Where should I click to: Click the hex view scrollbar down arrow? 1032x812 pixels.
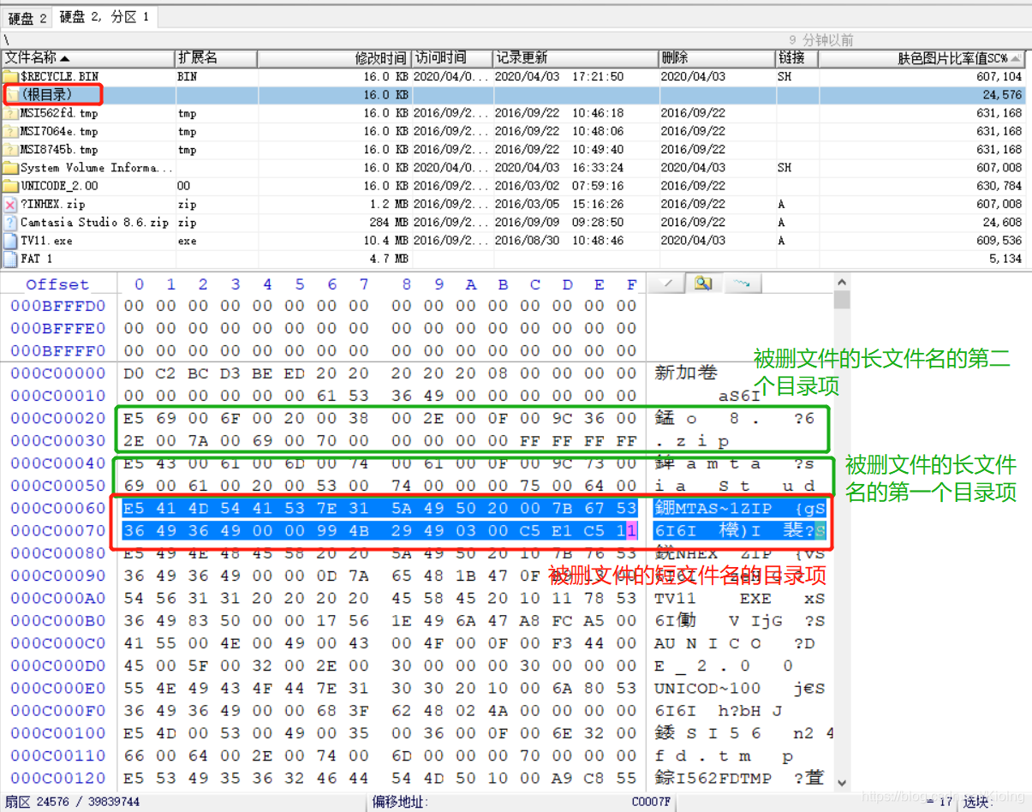point(842,783)
